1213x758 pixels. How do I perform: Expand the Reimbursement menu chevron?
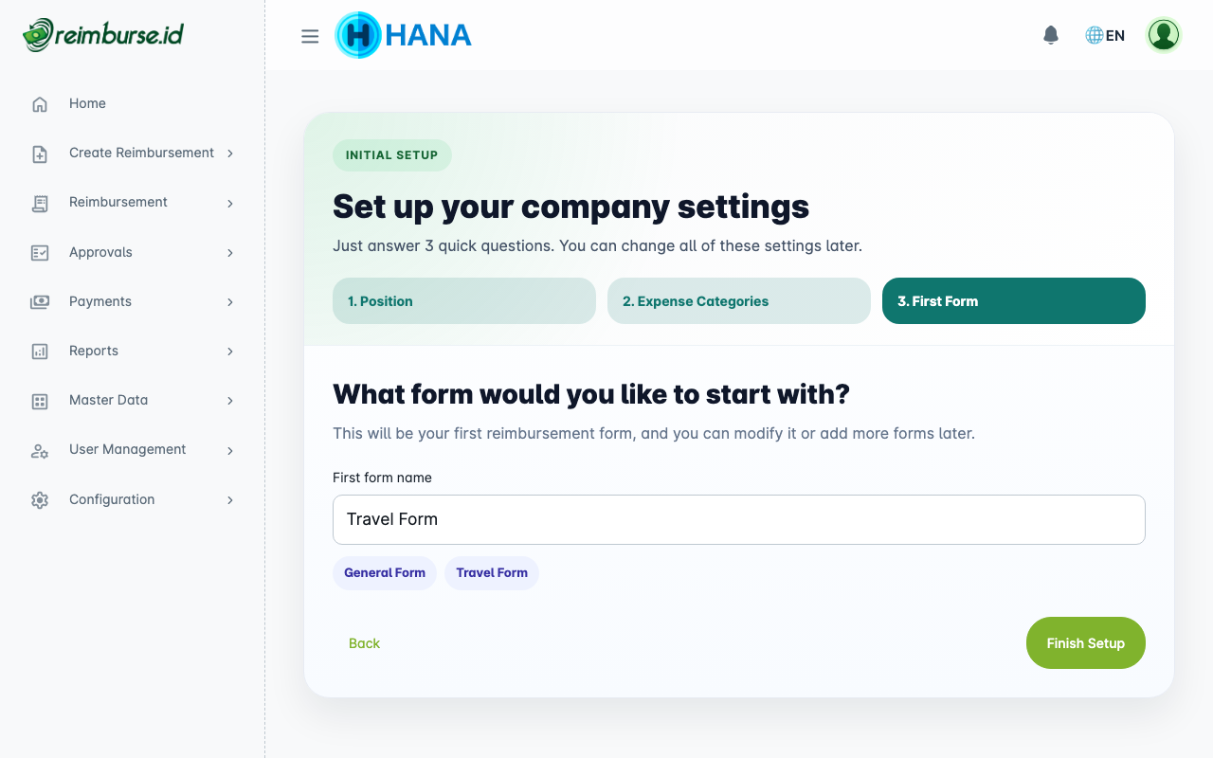(229, 203)
